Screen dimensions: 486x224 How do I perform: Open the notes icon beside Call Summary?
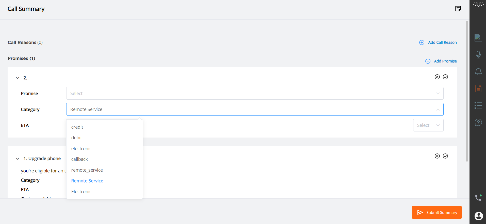(x=458, y=9)
